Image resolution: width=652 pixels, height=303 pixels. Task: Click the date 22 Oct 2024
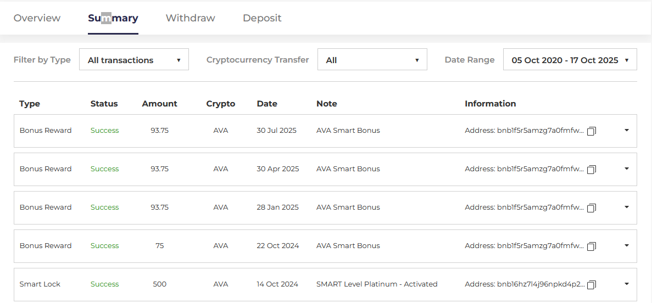(278, 246)
